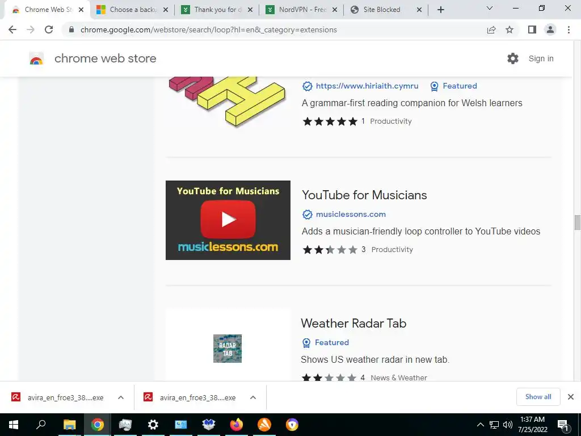The height and width of the screenshot is (436, 581).
Task: Open File Explorer from taskbar
Action: pyautogui.click(x=69, y=425)
